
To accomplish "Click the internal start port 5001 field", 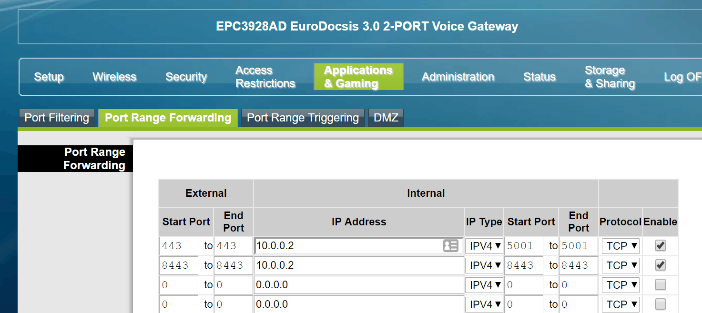I will click(523, 246).
